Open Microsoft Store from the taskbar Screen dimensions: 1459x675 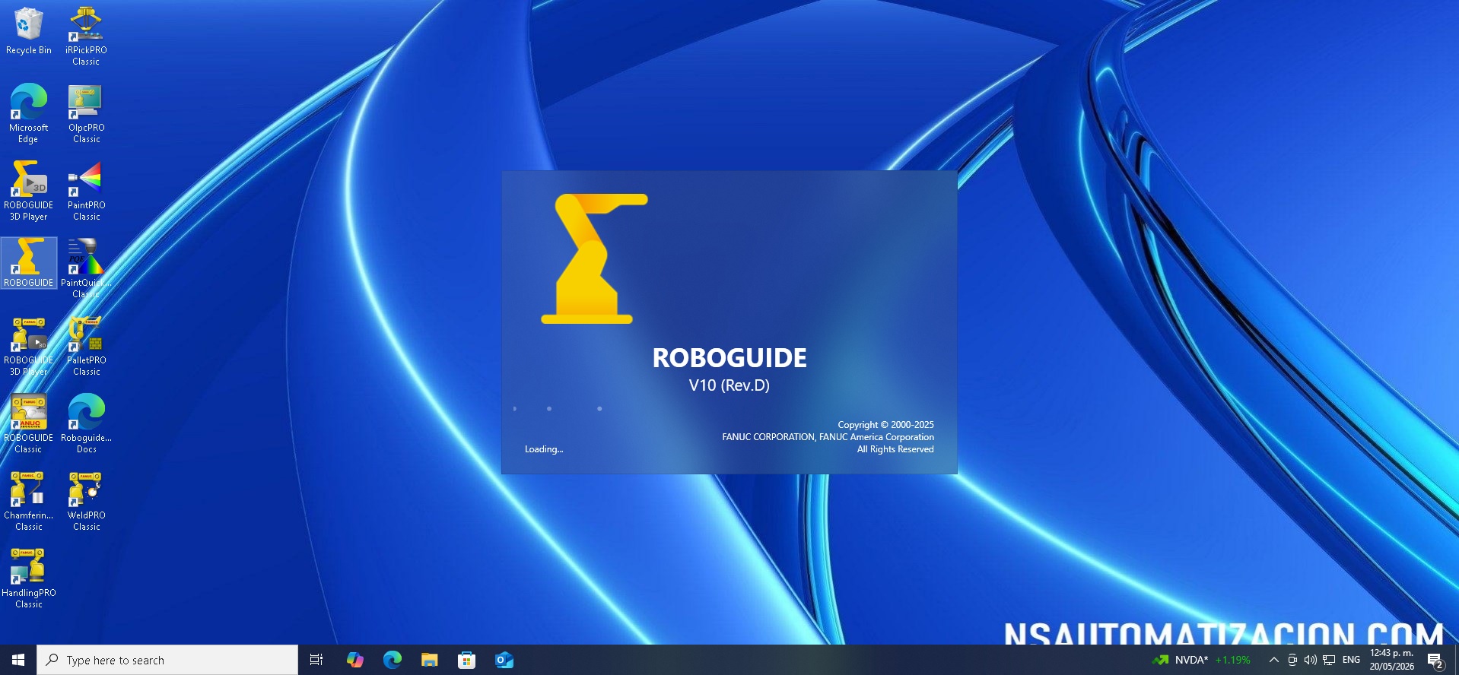(466, 660)
